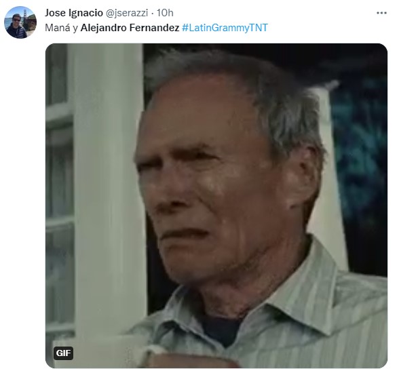
Task: Open the tweet's three-dot More menu
Action: (x=381, y=13)
